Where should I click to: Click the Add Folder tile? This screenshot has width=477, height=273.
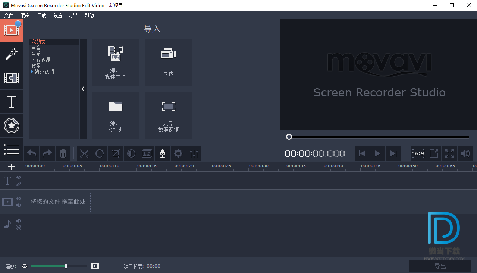(116, 115)
